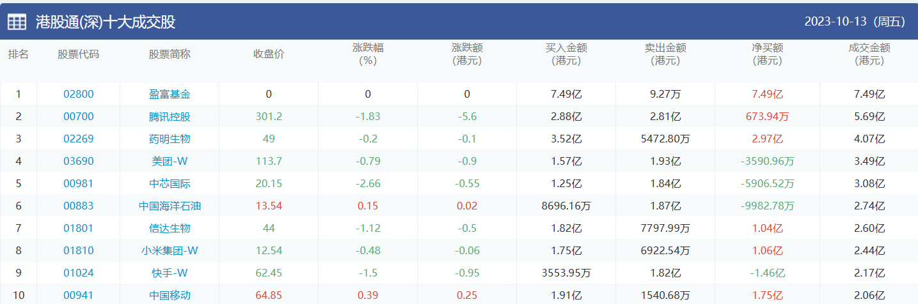Click the 收盘价 column header

coord(269,54)
